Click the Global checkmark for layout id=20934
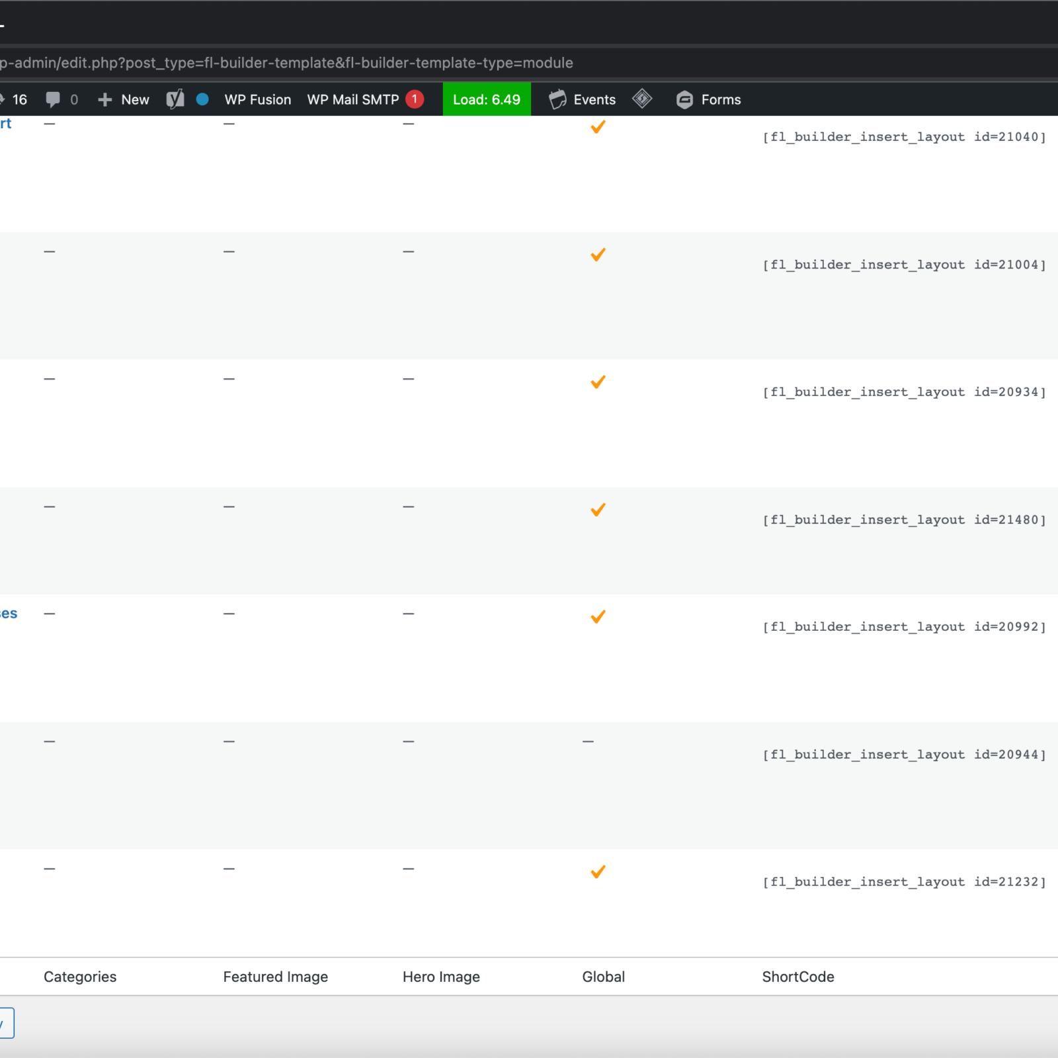Viewport: 1058px width, 1058px height. (598, 382)
